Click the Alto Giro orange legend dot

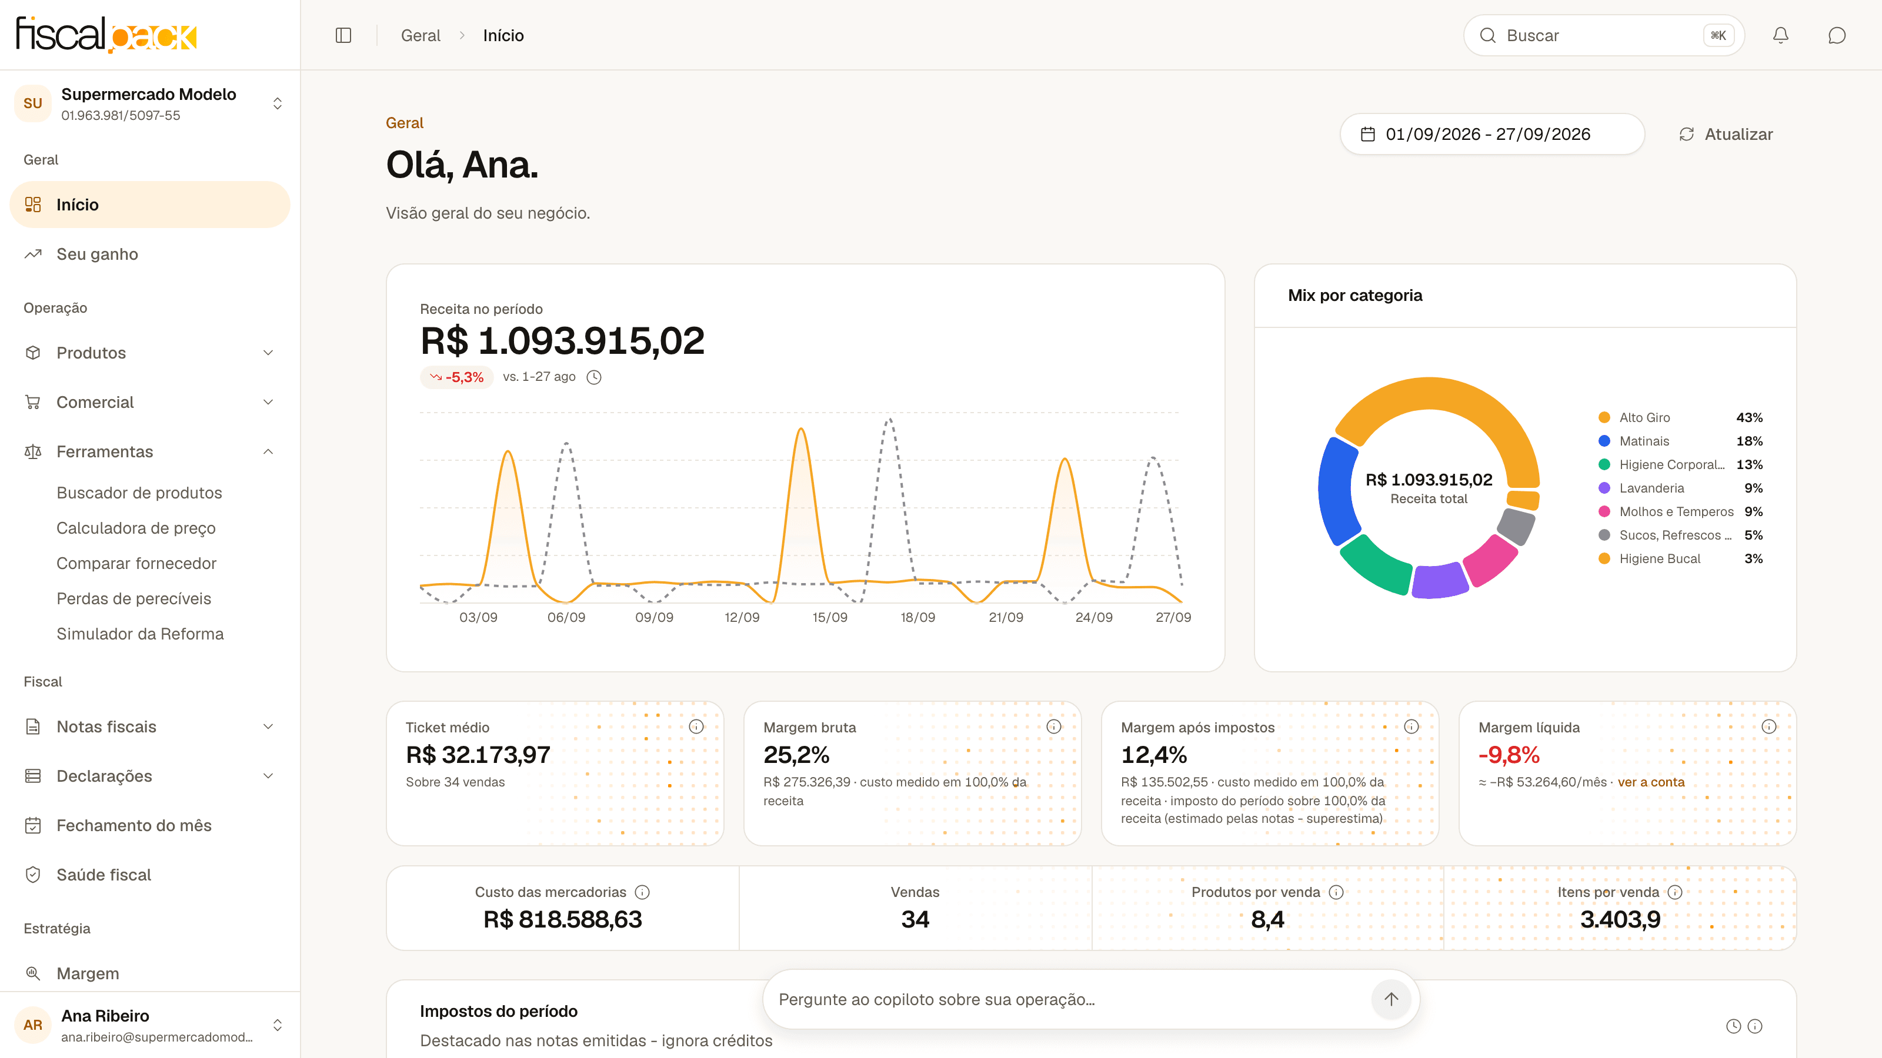1604,417
